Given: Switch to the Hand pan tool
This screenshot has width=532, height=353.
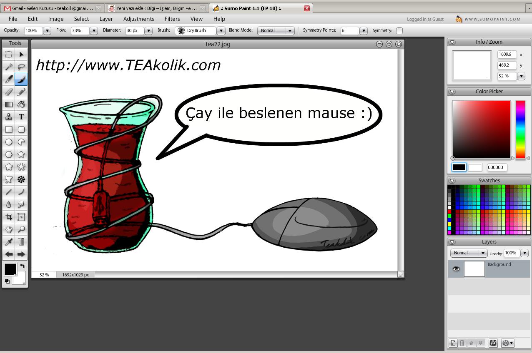Looking at the screenshot, I should click(x=9, y=229).
